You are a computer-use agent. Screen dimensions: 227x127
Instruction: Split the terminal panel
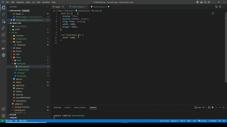click(x=209, y=107)
